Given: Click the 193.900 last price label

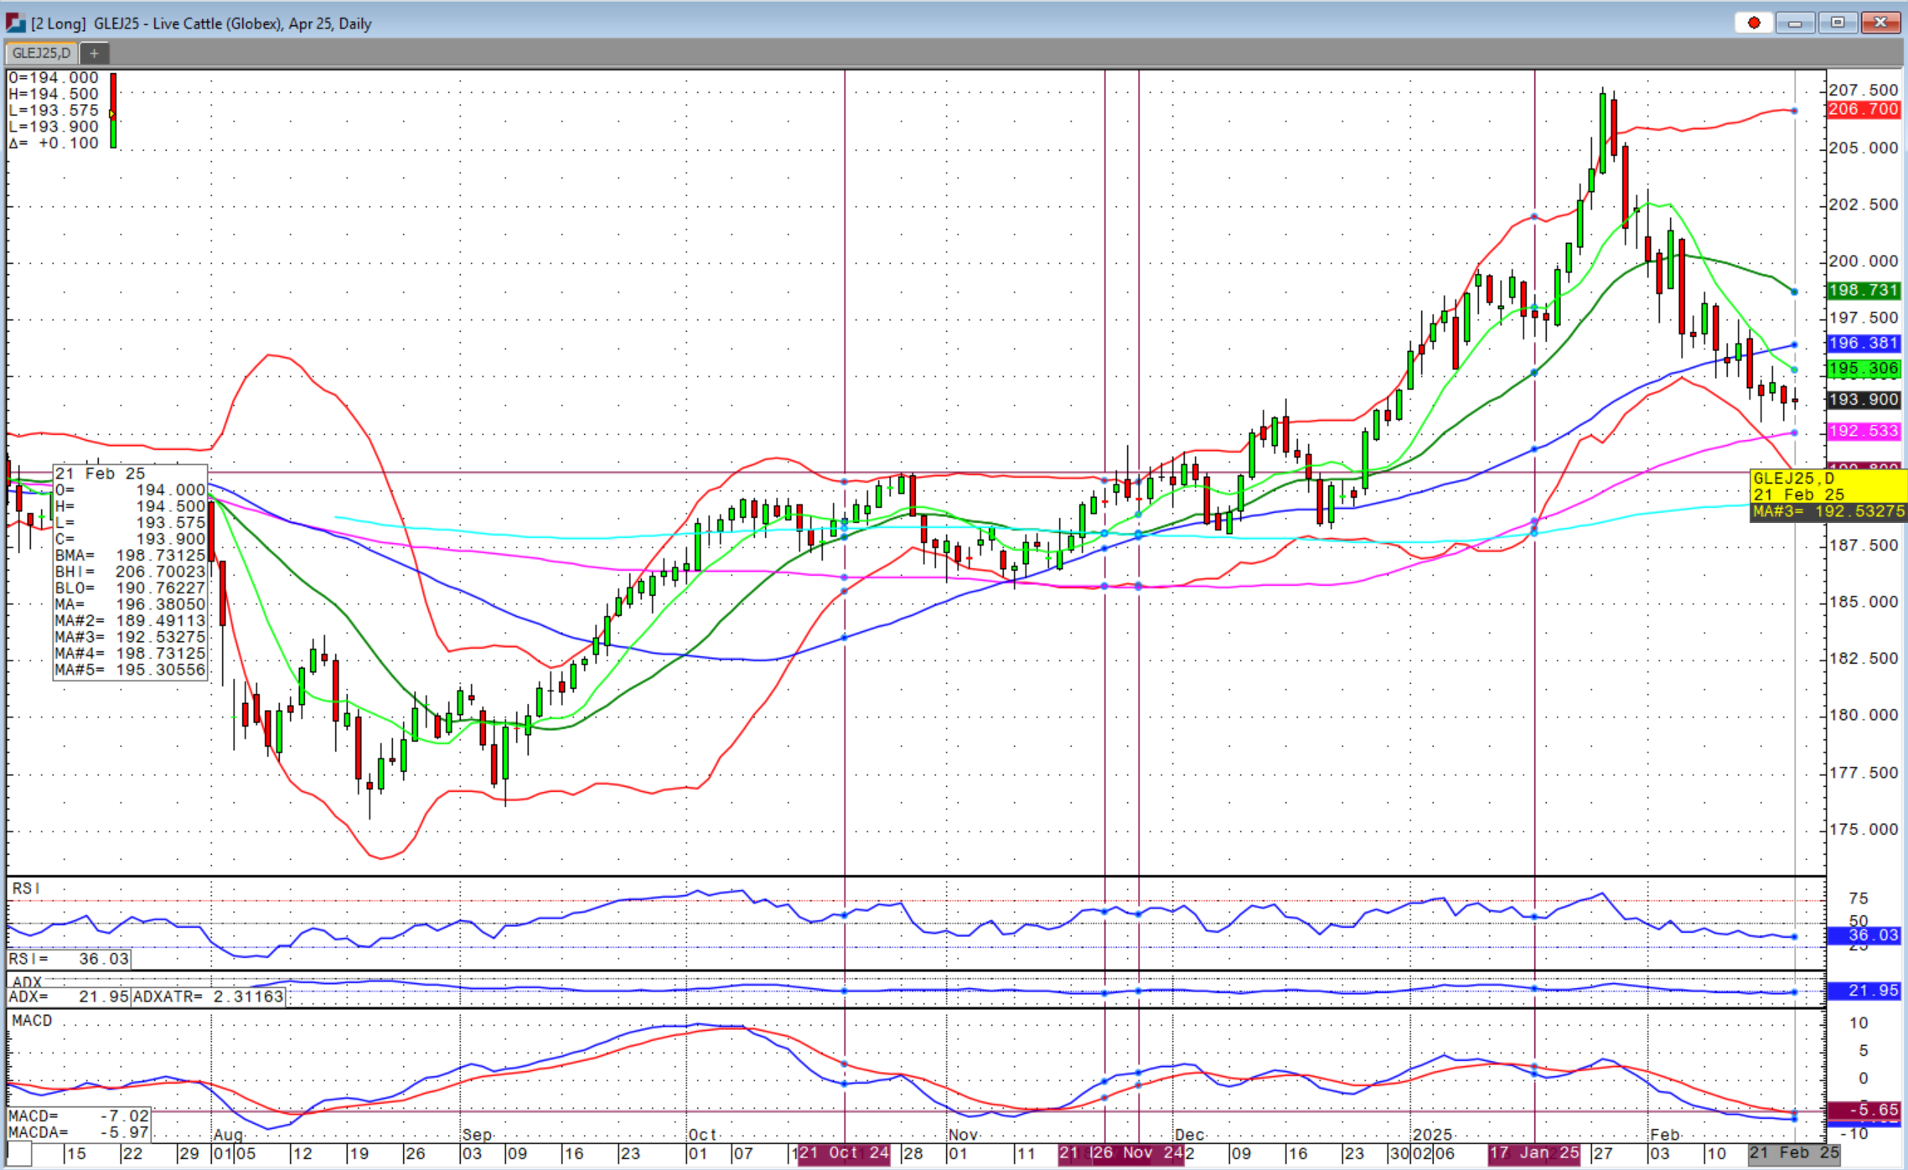Looking at the screenshot, I should [x=1863, y=400].
